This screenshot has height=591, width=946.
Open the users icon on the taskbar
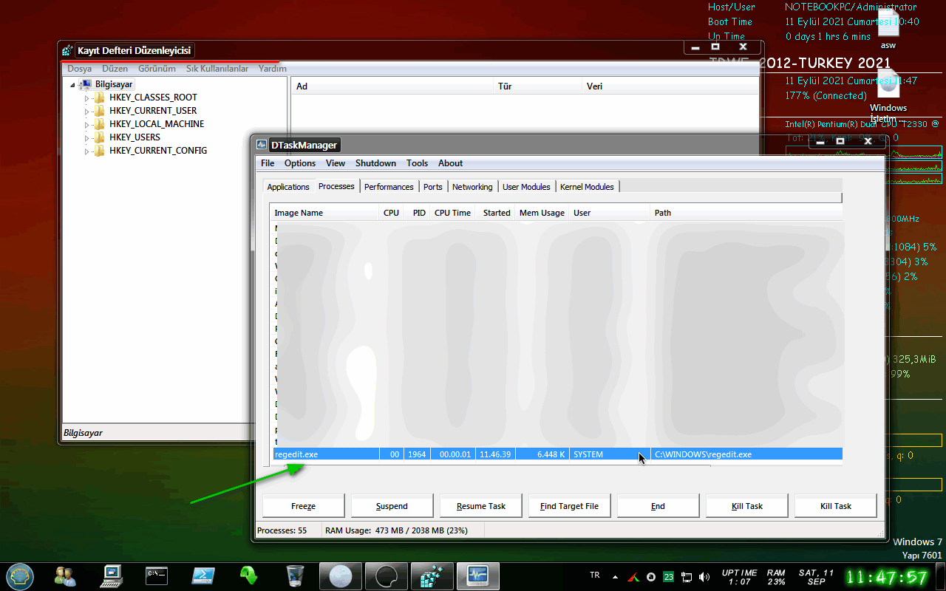(65, 575)
